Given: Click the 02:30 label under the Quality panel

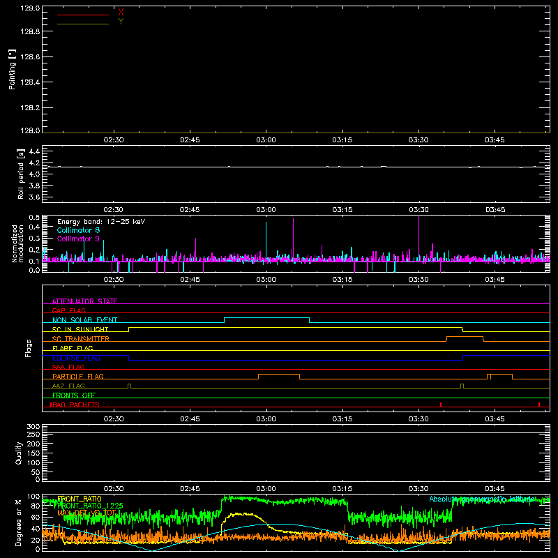Looking at the screenshot, I should (114, 489).
